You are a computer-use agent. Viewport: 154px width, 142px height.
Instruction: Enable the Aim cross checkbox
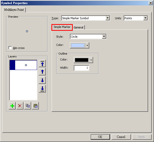point(10,48)
